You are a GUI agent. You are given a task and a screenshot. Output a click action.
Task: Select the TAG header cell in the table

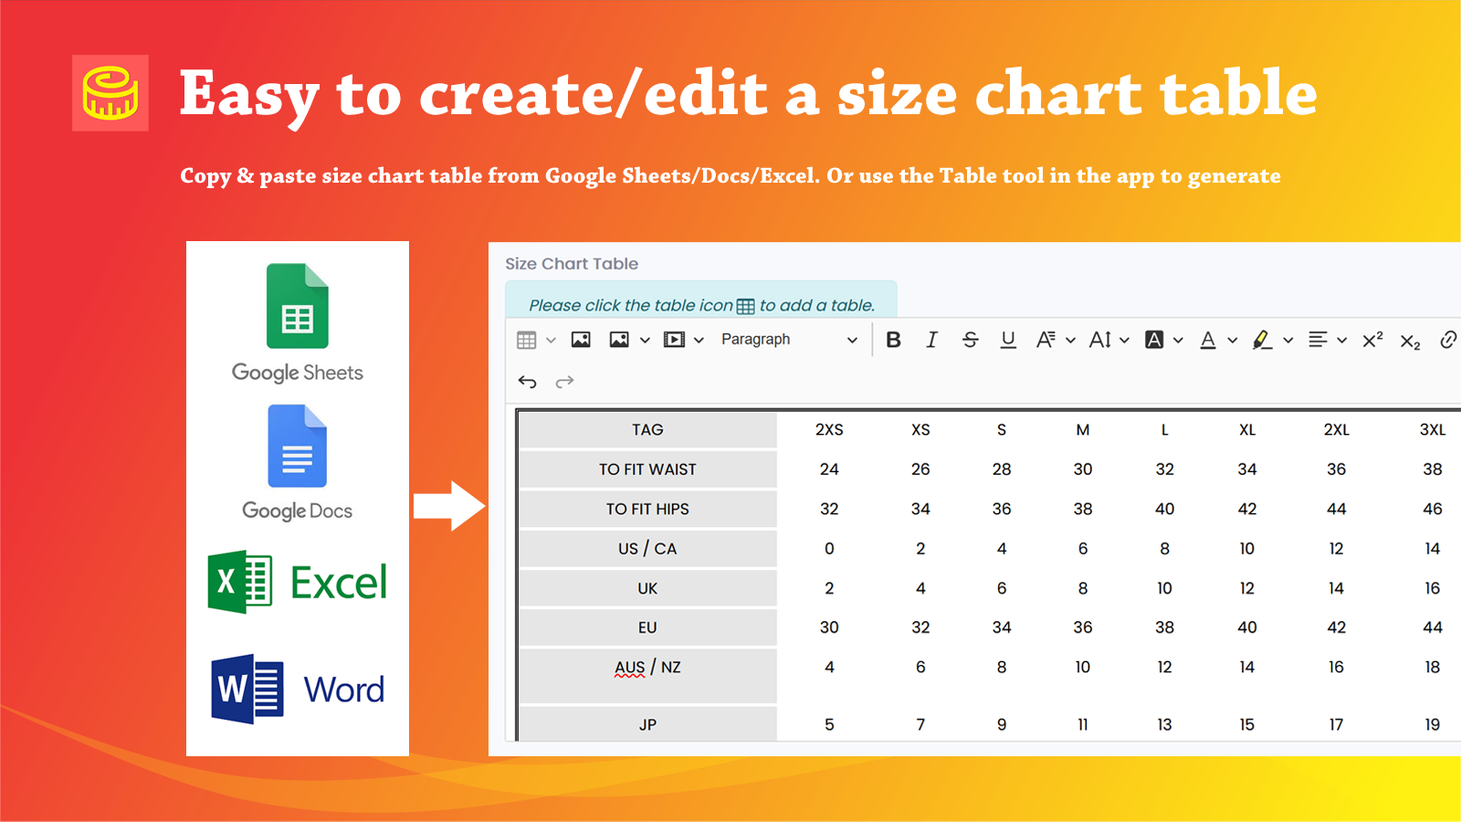point(647,429)
